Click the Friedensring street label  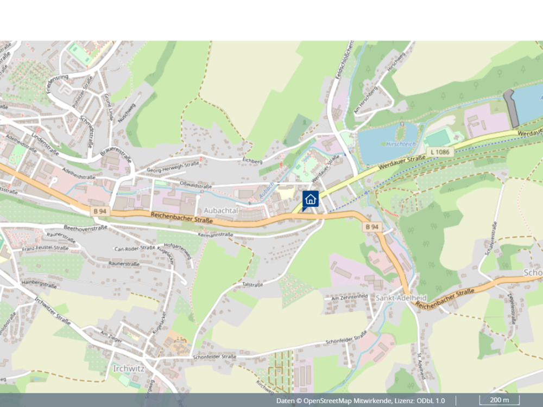pyautogui.click(x=57, y=84)
